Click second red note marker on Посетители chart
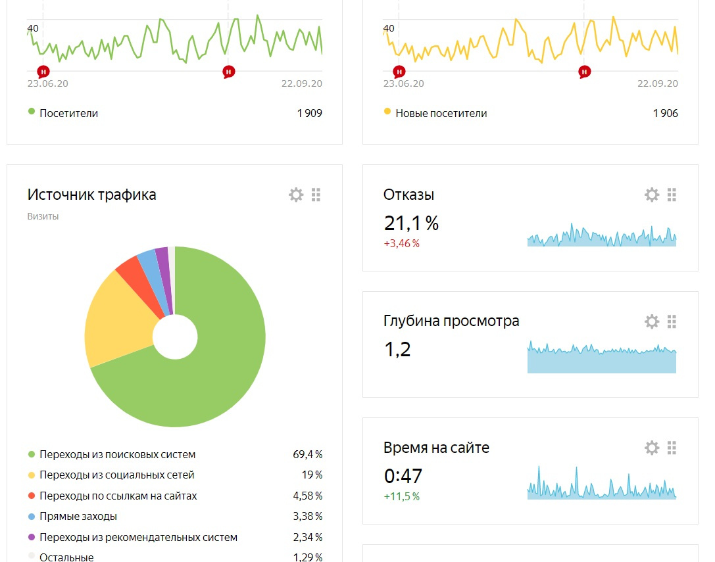The image size is (715, 562). tap(228, 72)
